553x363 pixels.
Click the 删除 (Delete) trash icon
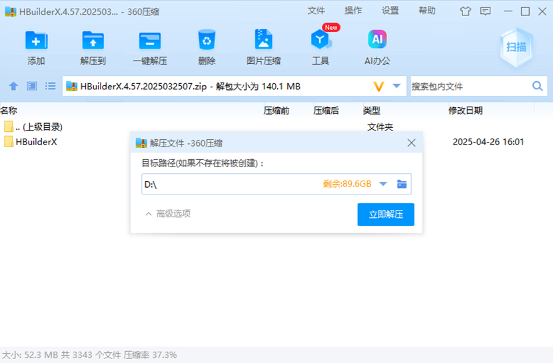coord(207,39)
